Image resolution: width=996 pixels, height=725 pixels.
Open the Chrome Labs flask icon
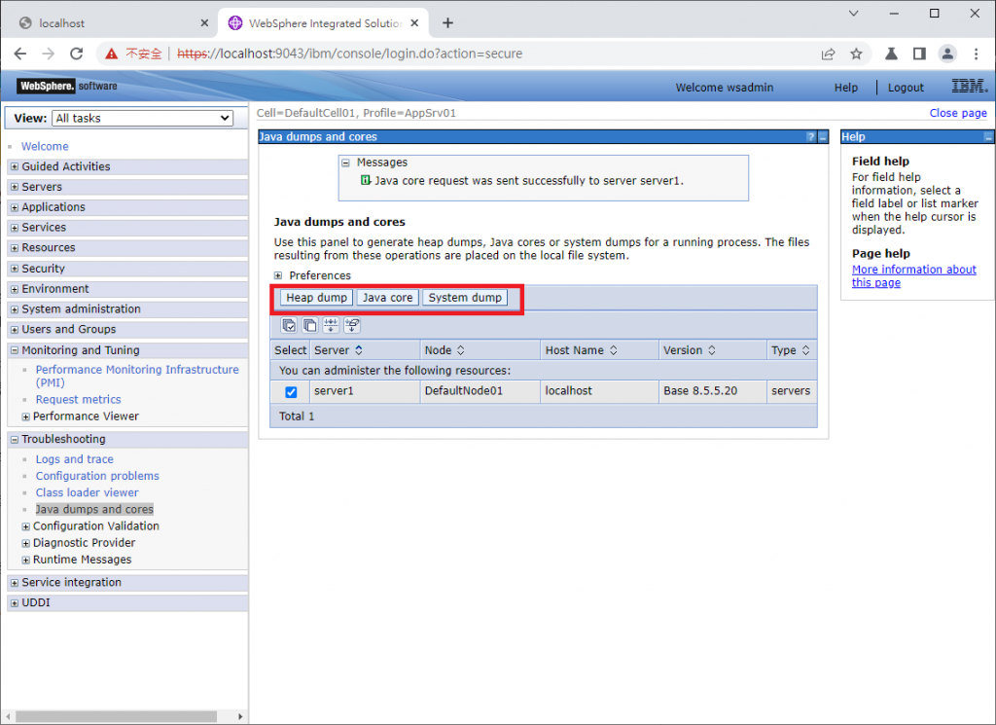(891, 54)
